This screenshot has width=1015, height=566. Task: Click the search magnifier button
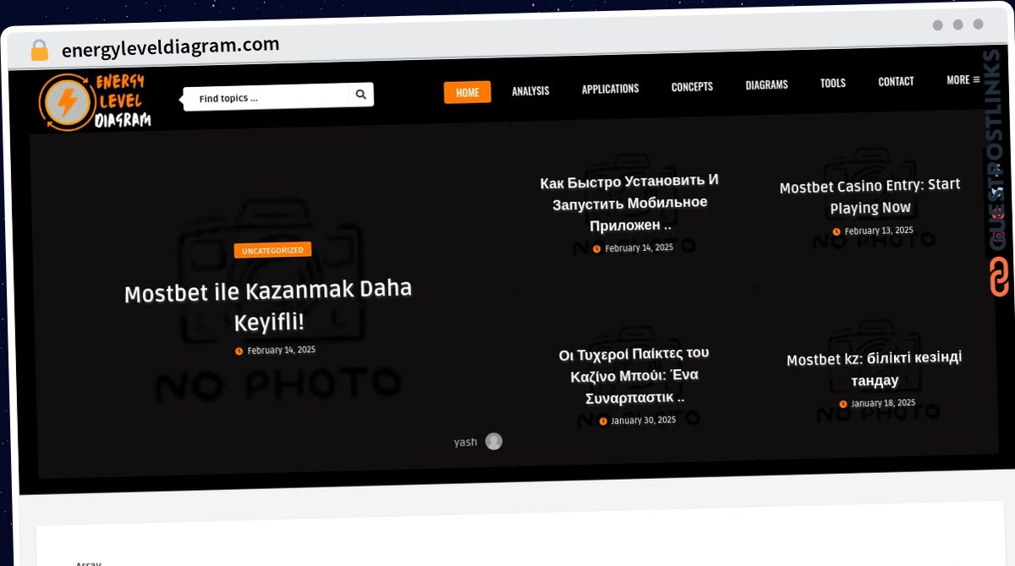(x=361, y=95)
